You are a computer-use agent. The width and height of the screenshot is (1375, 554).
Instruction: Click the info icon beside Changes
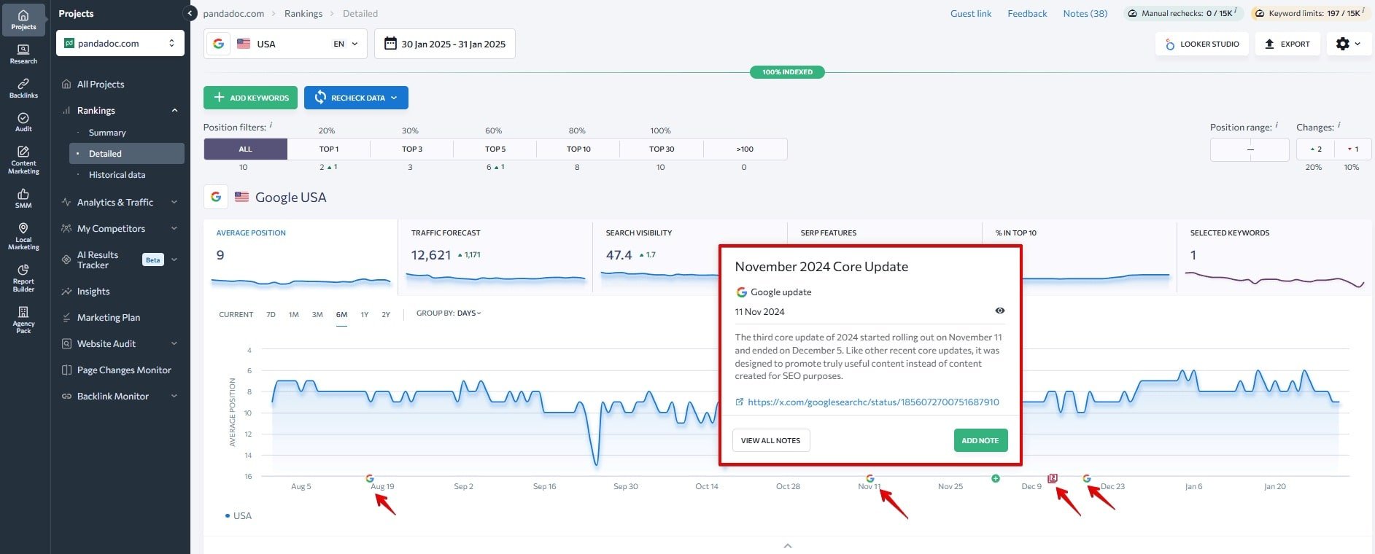point(1339,125)
